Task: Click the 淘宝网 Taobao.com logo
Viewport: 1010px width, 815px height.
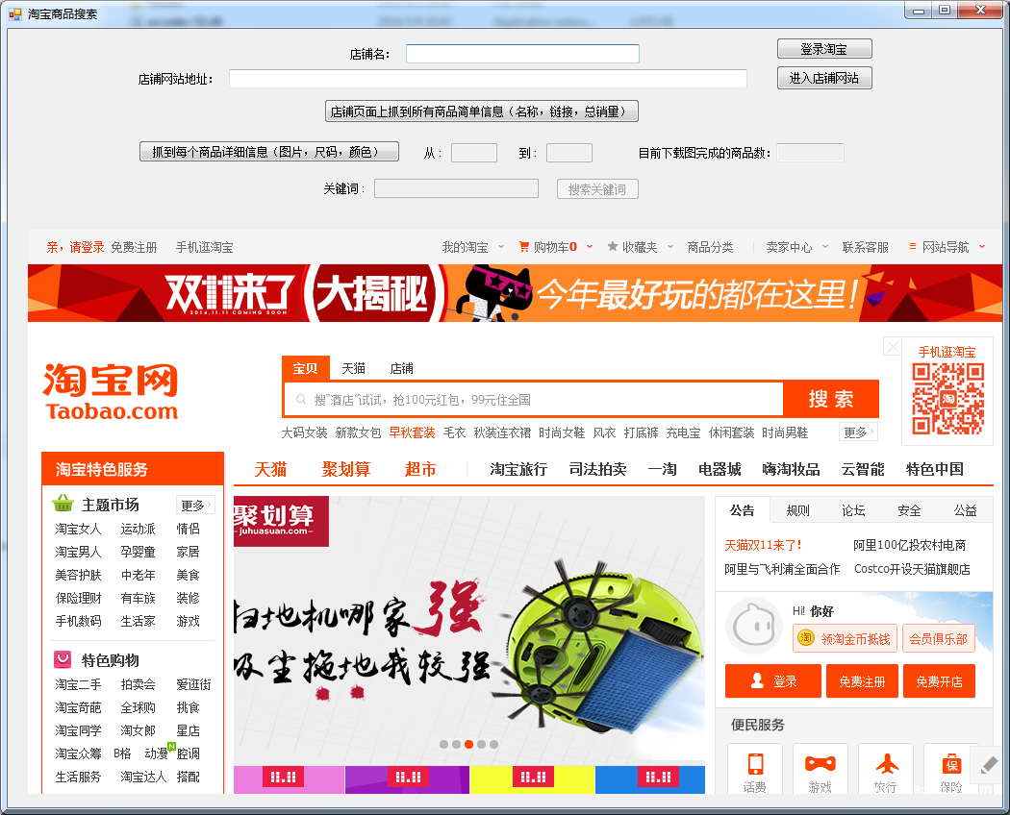Action: pos(111,391)
